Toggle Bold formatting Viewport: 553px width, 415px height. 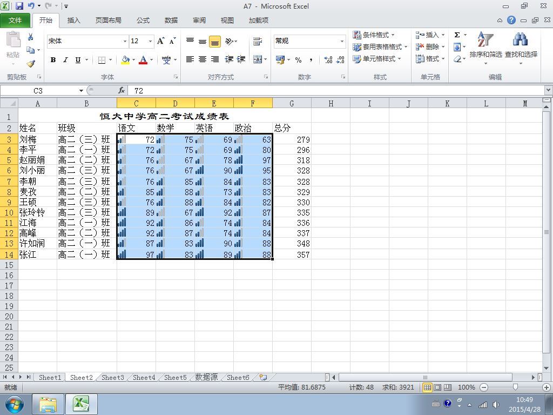53,59
